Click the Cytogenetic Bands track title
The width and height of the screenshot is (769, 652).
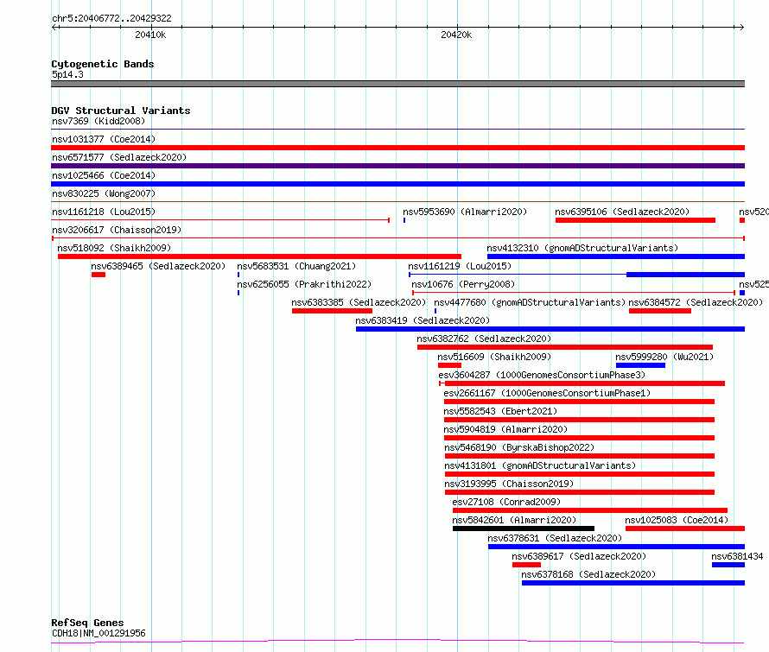point(103,64)
